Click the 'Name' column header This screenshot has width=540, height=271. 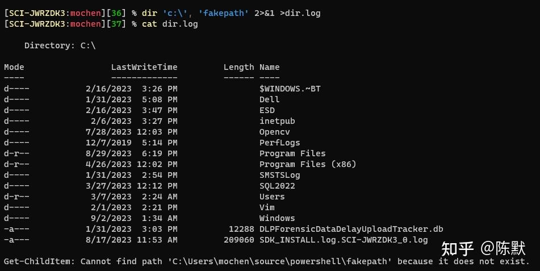[269, 67]
